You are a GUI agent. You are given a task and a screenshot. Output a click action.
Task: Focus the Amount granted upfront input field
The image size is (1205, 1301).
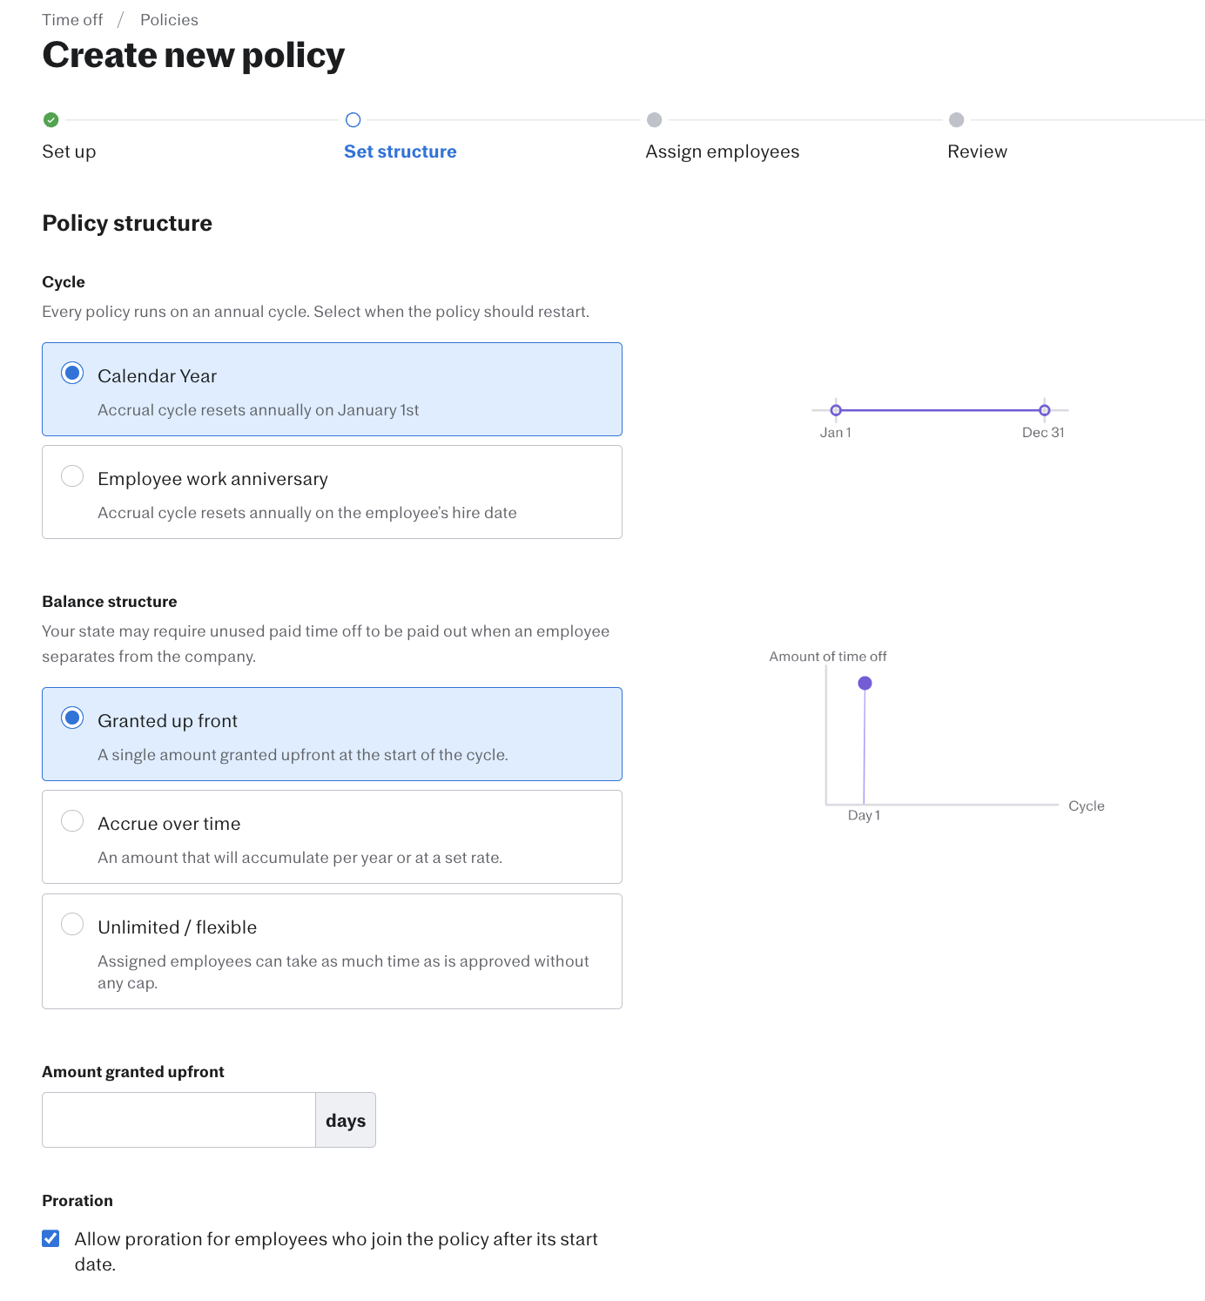[178, 1120]
